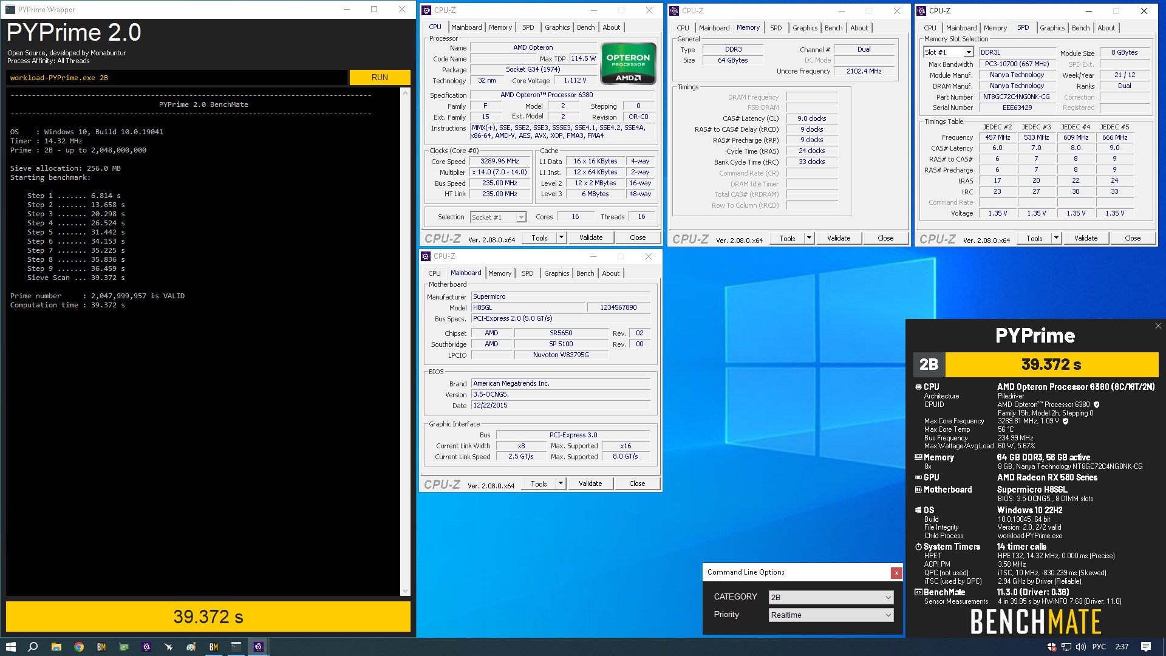Click the РУС input language indicator
The image size is (1166, 656).
1099,647
